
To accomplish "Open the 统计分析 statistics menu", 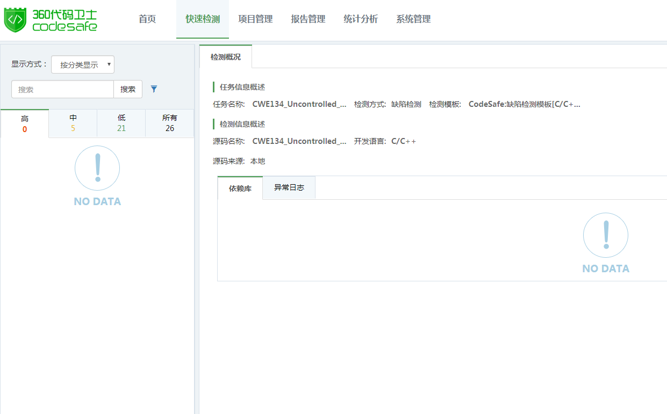I will [x=361, y=19].
